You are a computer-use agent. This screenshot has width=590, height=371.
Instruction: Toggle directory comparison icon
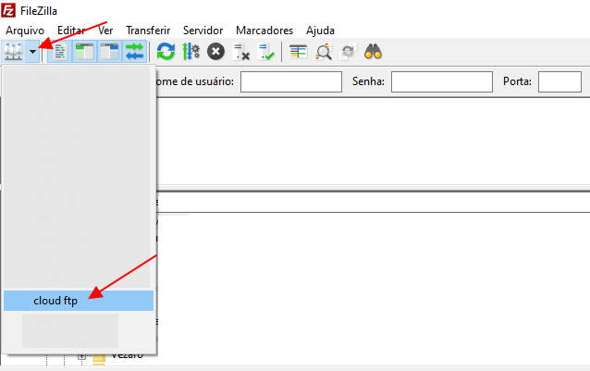pyautogui.click(x=324, y=52)
